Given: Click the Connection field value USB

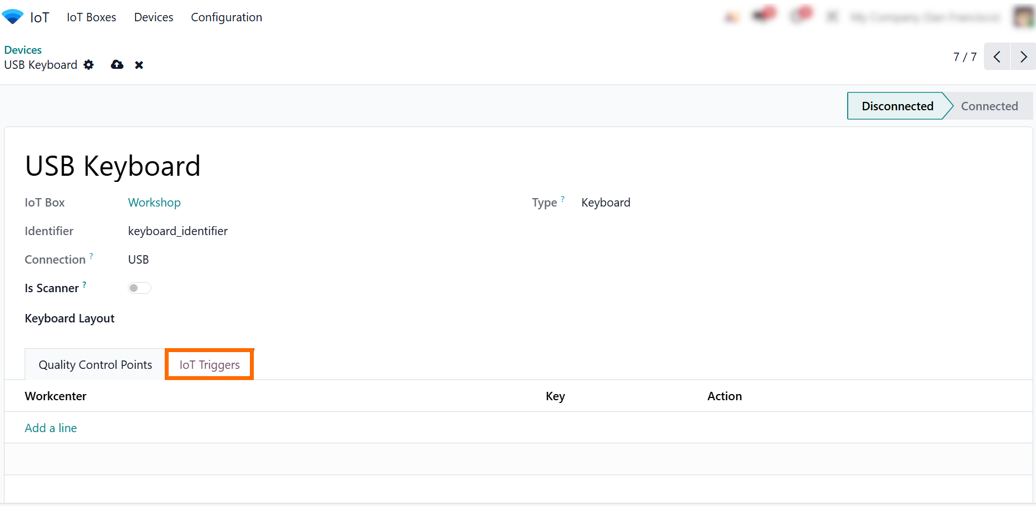Looking at the screenshot, I should tap(138, 260).
